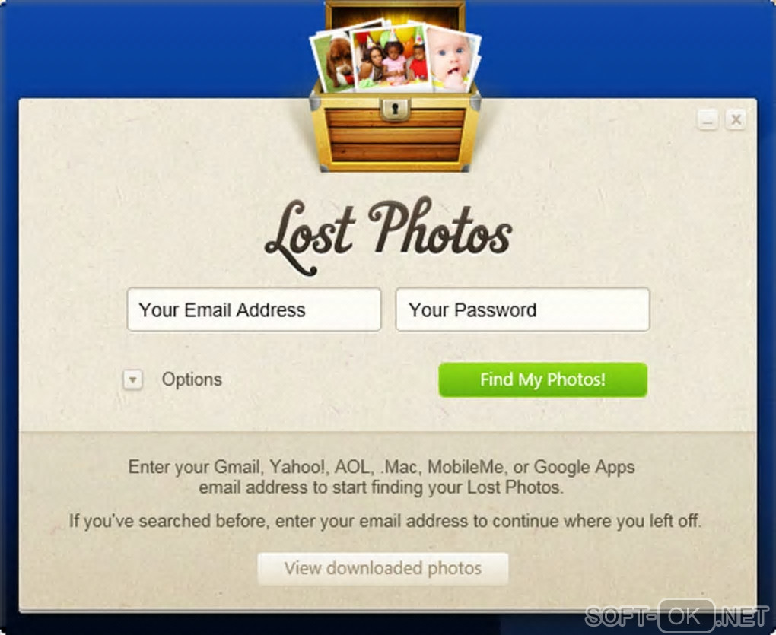The height and width of the screenshot is (635, 776).
Task: Minimize the Lost Photos window
Action: (x=708, y=119)
